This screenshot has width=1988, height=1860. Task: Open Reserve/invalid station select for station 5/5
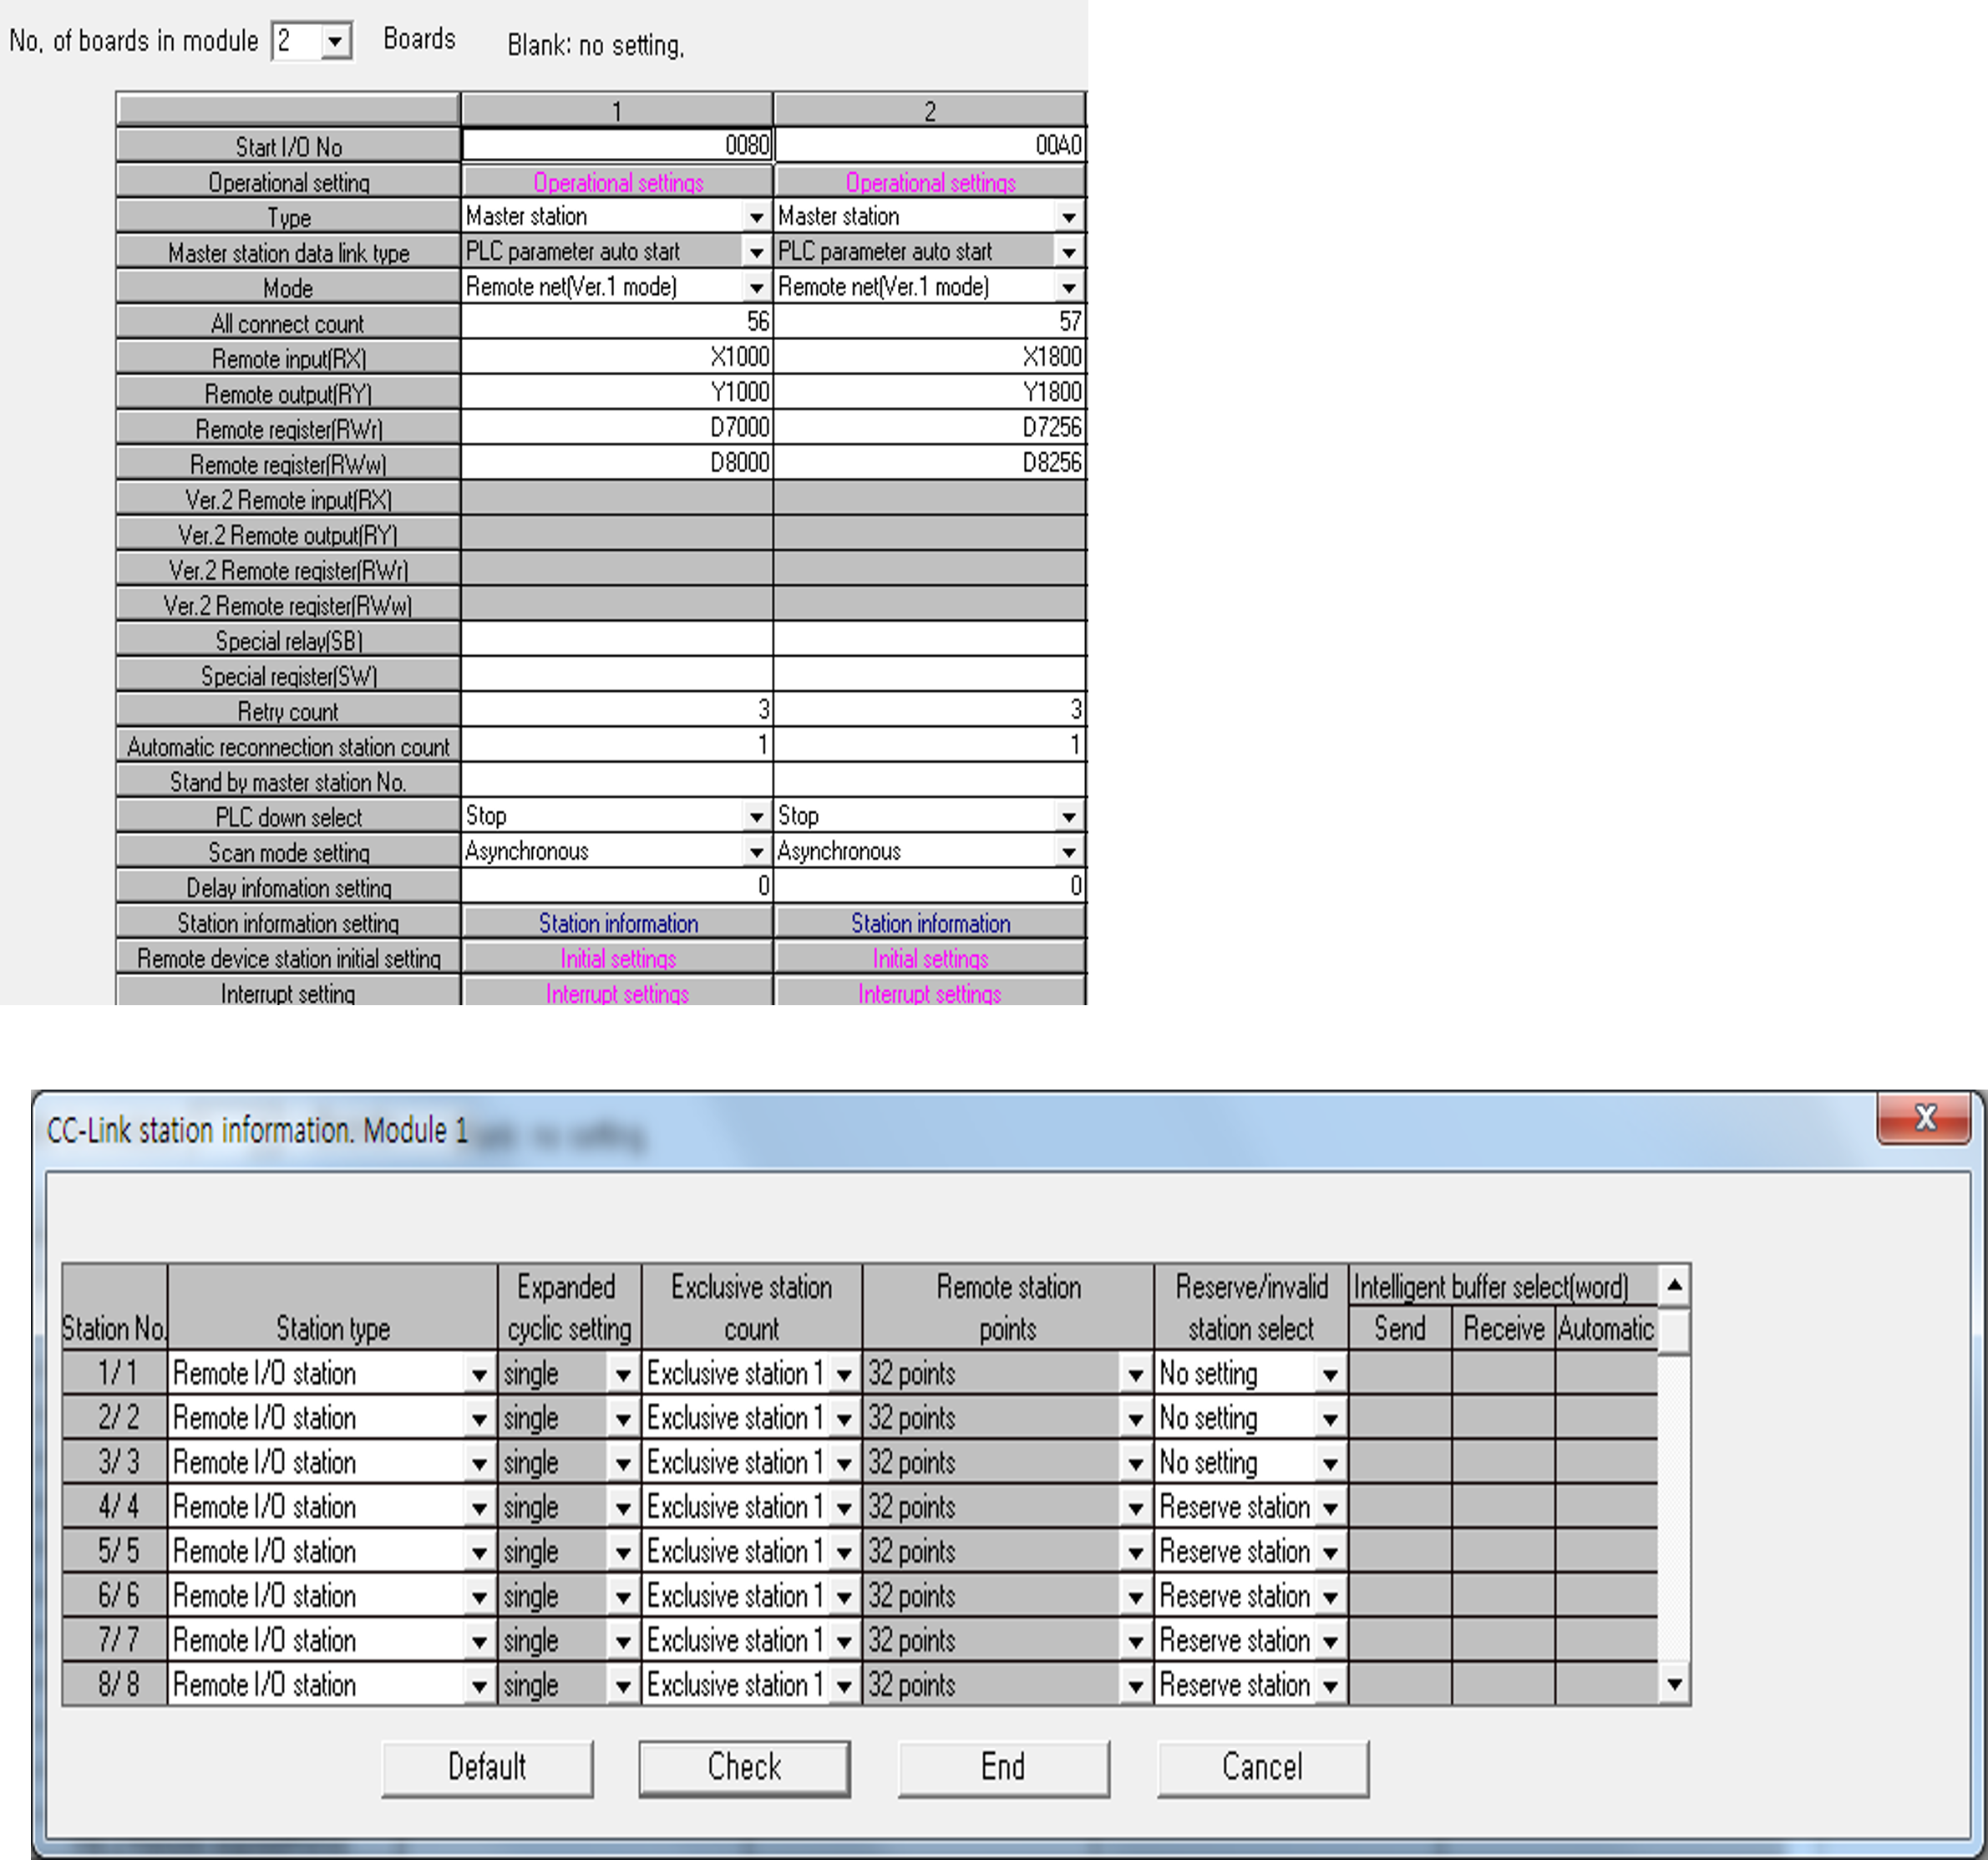(x=1331, y=1553)
